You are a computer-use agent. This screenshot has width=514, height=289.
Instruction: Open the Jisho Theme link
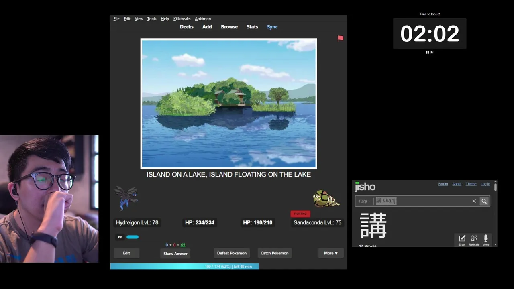[x=471, y=184]
